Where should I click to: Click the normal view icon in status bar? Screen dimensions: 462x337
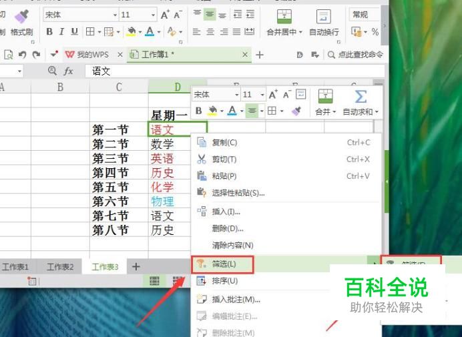(154, 281)
